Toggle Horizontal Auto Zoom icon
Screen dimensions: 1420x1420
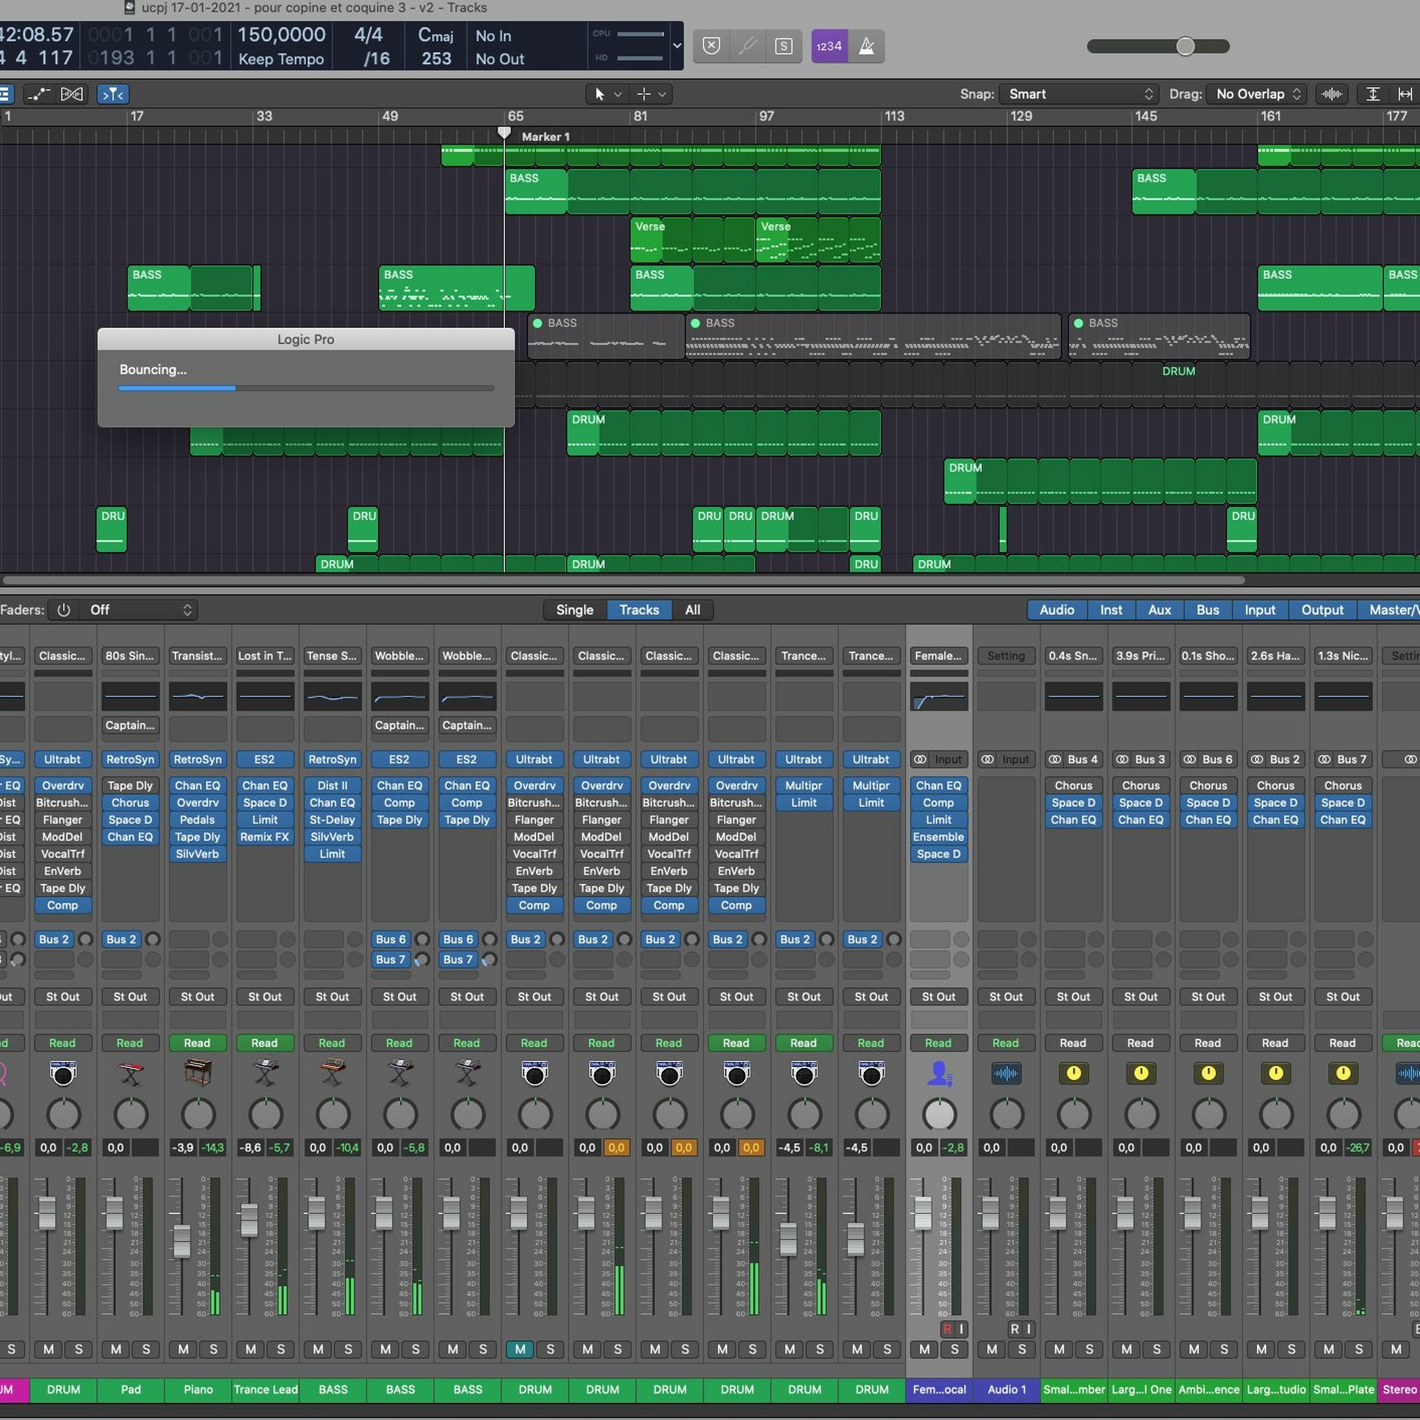(x=1404, y=94)
